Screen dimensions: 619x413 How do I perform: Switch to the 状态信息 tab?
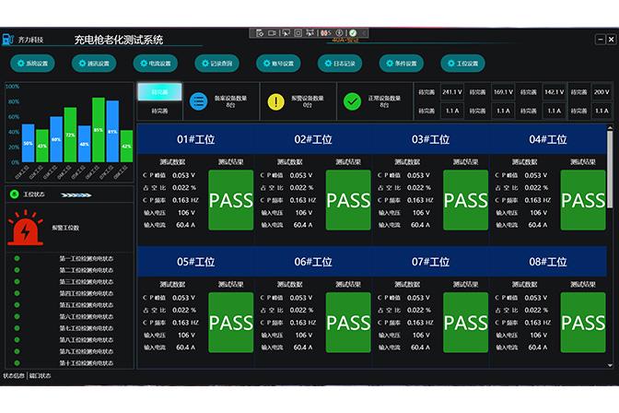[14, 376]
